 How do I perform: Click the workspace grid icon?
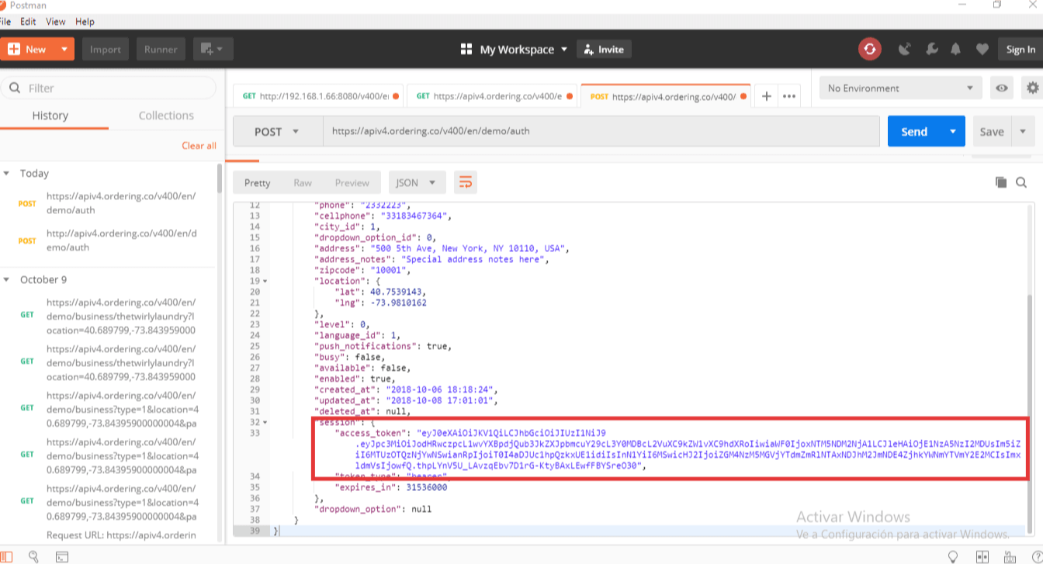[x=466, y=49]
